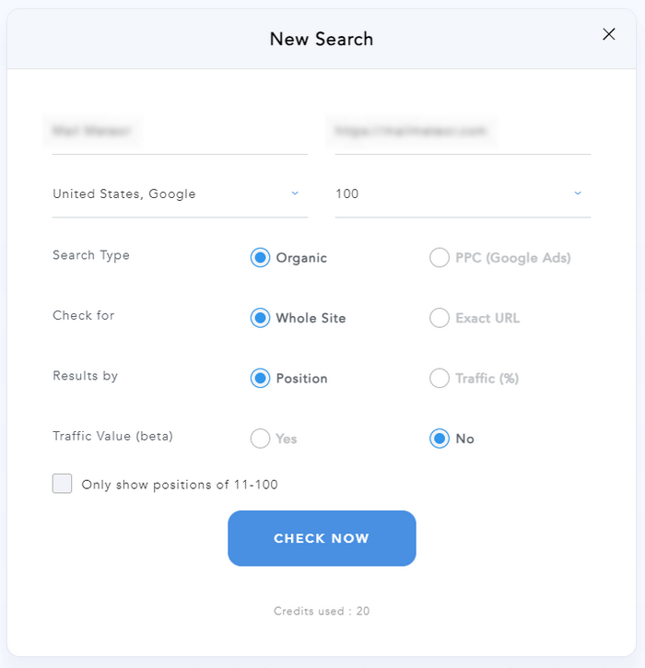The height and width of the screenshot is (668, 645).
Task: Close the New Search dialog
Action: point(609,34)
